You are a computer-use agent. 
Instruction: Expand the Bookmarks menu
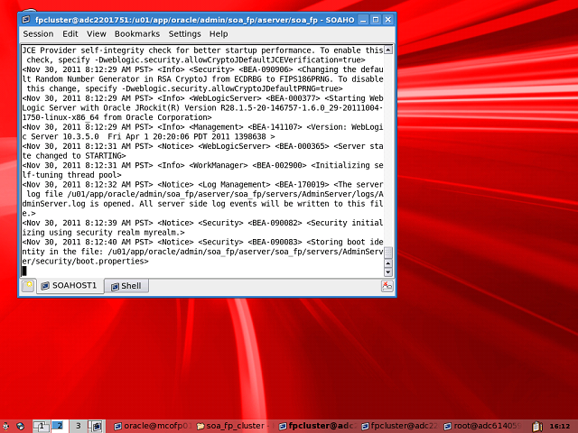tap(136, 33)
